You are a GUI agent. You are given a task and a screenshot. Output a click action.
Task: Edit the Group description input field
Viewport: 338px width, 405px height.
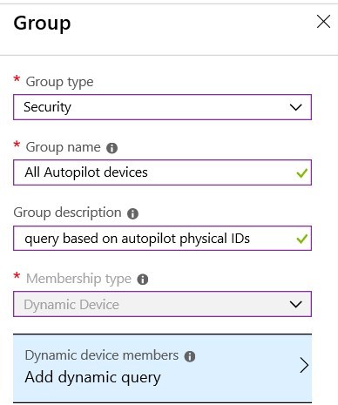point(162,239)
